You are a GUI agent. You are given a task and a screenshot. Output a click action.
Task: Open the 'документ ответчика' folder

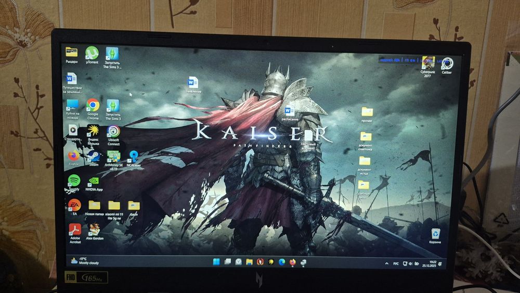point(365,142)
